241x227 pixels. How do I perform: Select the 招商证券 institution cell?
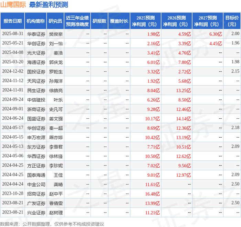36,194
